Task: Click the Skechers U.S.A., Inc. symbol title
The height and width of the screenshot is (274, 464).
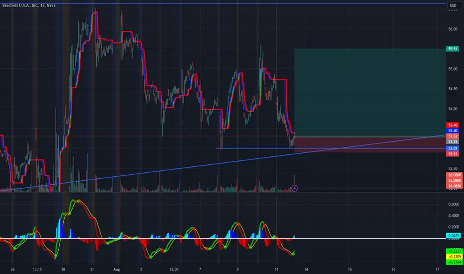Action: tap(29, 5)
